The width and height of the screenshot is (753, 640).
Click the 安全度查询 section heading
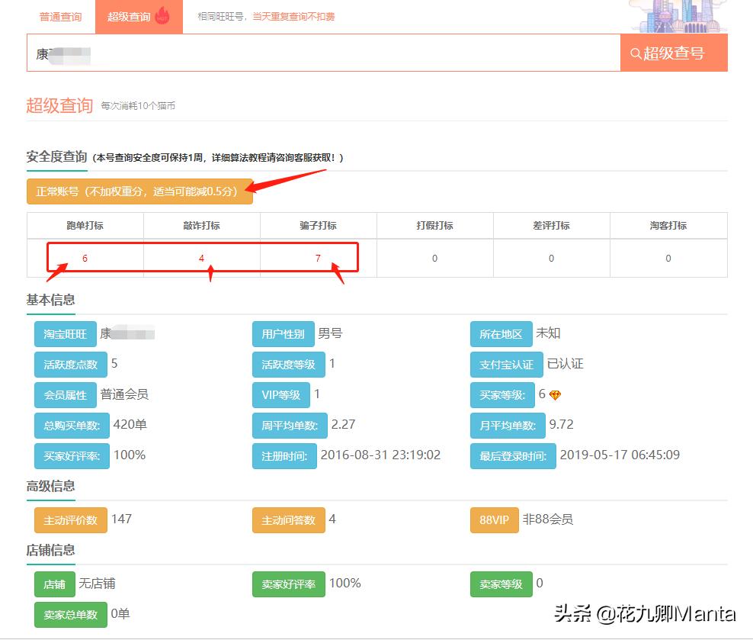pos(56,156)
